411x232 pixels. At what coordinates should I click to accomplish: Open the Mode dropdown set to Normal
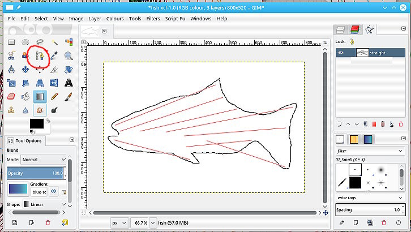44,160
